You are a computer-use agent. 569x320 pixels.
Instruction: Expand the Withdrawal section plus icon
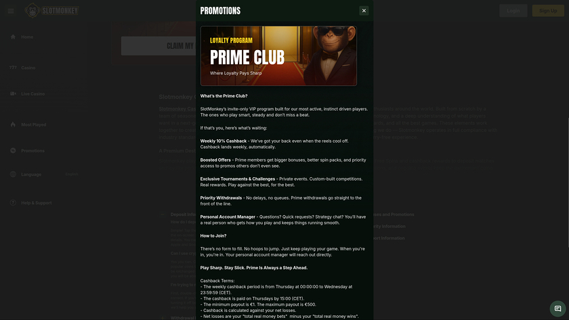(163, 318)
